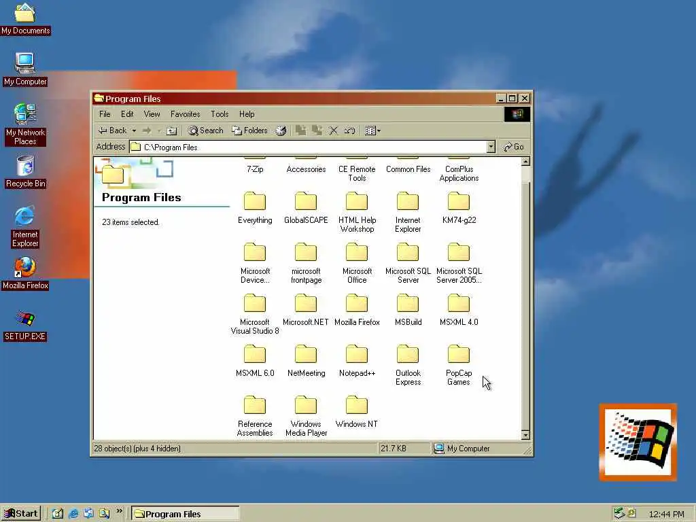This screenshot has width=696, height=522.
Task: Go up one folder level
Action: (x=171, y=130)
